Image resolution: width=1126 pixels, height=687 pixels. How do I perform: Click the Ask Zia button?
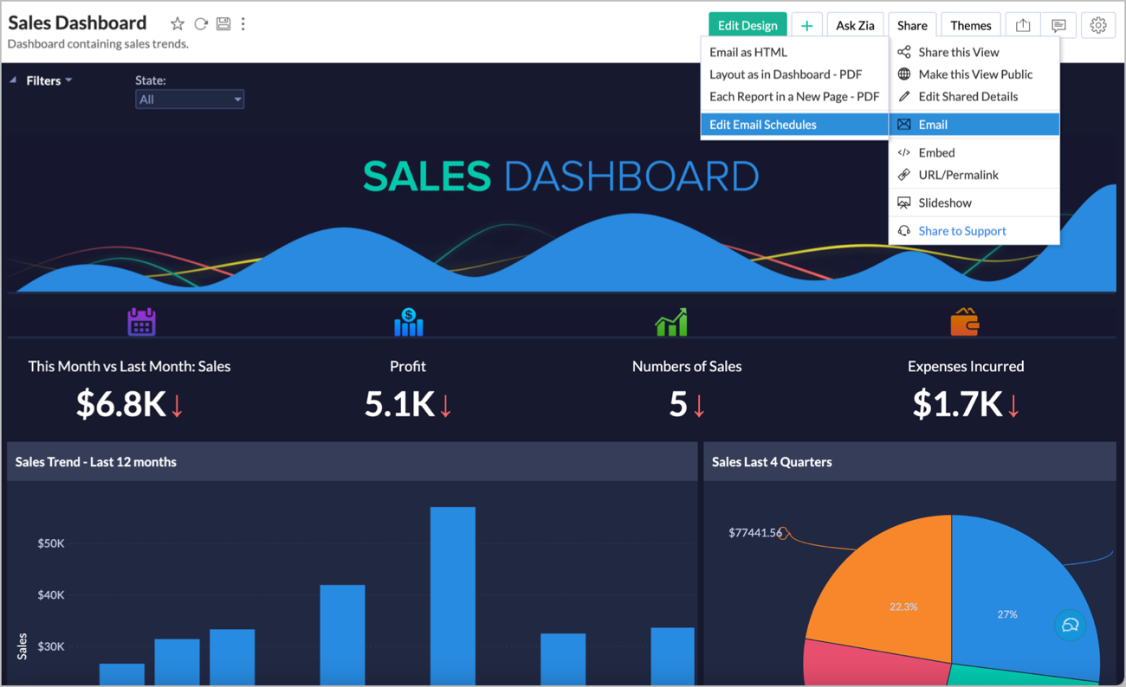coord(855,25)
